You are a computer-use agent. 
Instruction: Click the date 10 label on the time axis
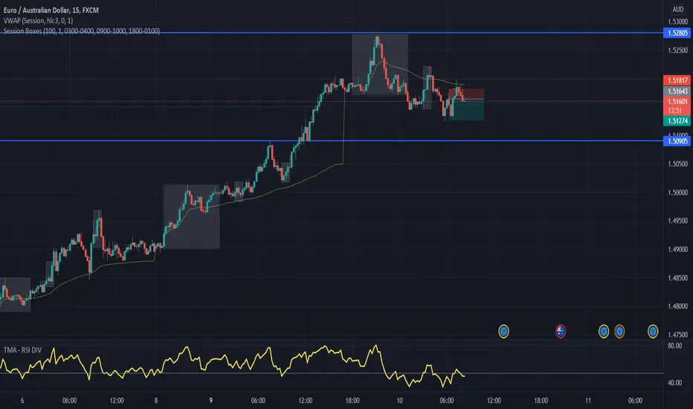[399, 401]
